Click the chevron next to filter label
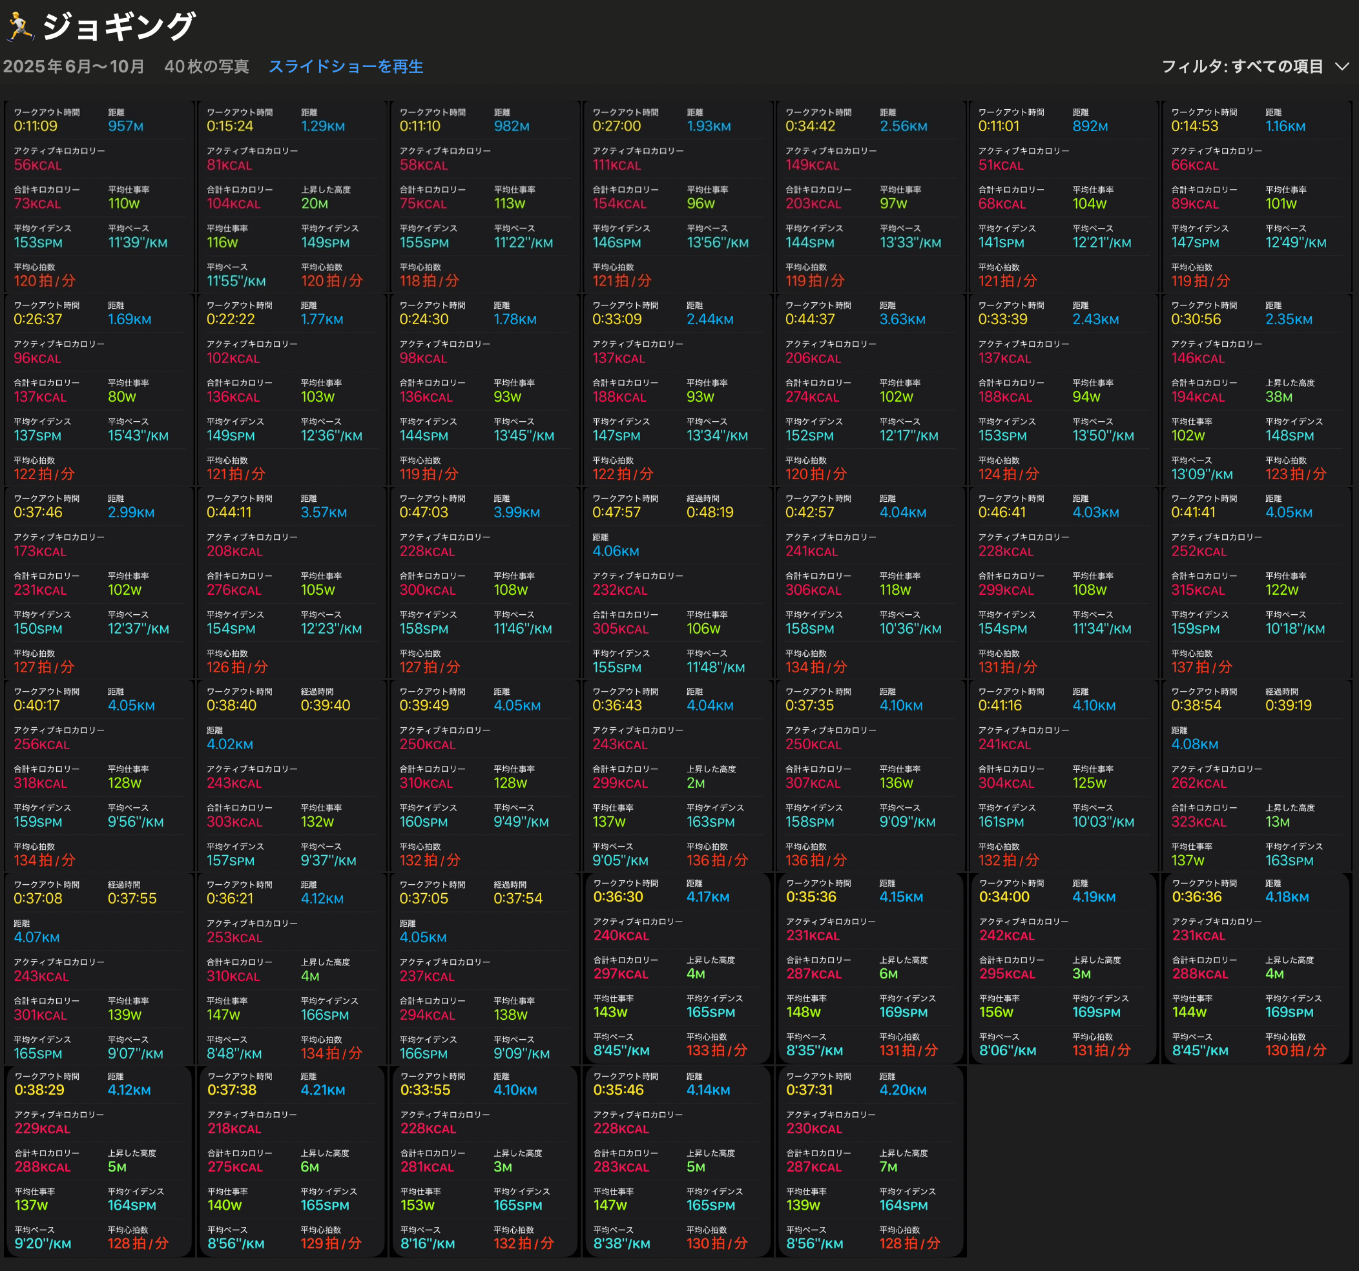The width and height of the screenshot is (1359, 1271). click(x=1342, y=67)
